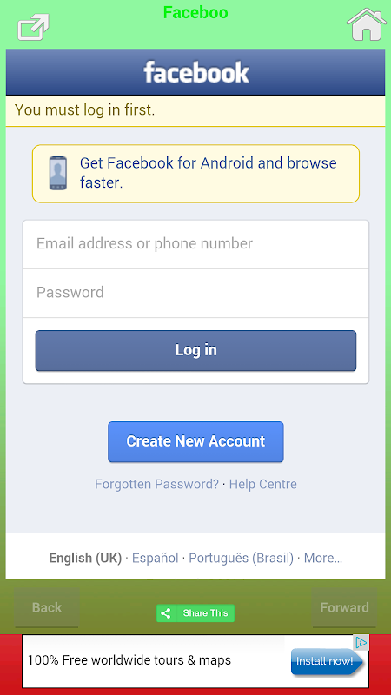Click the Install now! ad button
Screen dimensions: 391x695
point(328,662)
